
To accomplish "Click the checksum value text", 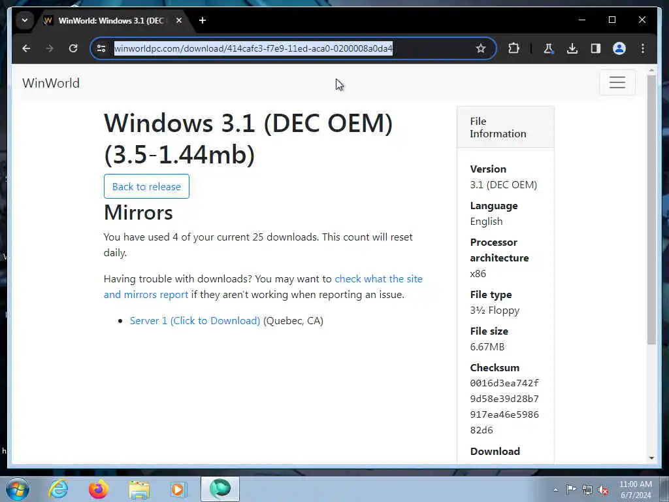I will (x=504, y=407).
